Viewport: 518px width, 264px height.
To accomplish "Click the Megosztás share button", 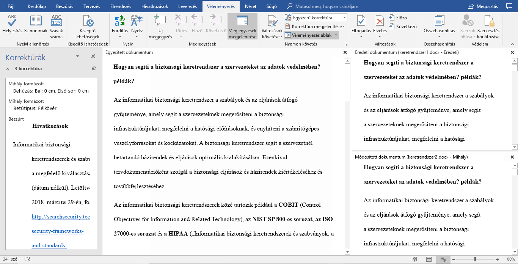I will tap(483, 6).
